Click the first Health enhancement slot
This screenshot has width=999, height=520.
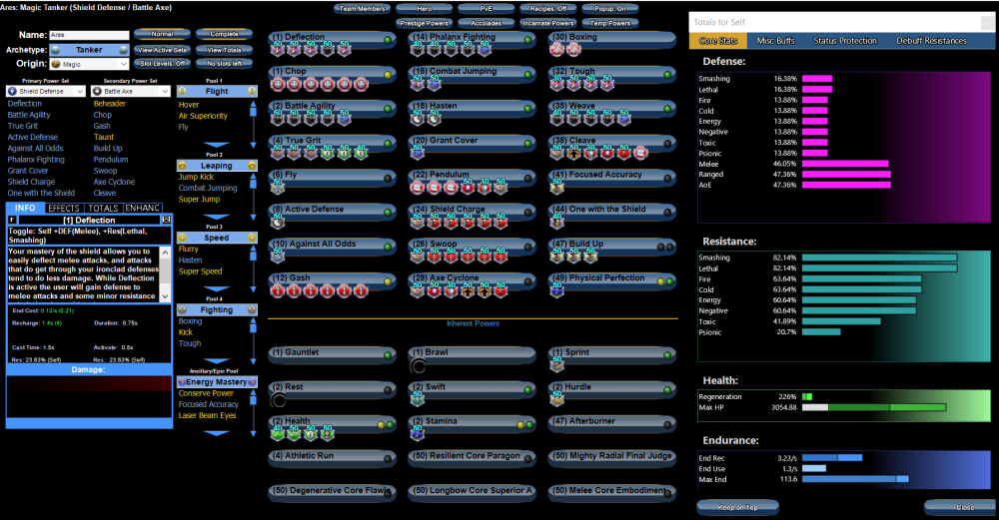pos(279,434)
